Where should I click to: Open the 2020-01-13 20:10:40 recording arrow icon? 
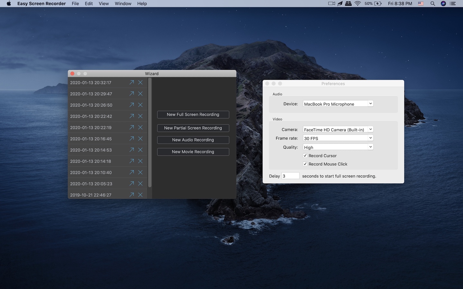click(132, 172)
